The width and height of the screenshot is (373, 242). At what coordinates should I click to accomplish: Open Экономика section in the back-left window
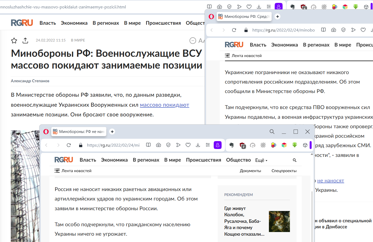(x=74, y=23)
